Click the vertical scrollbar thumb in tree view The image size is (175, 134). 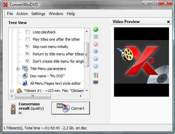(86, 55)
